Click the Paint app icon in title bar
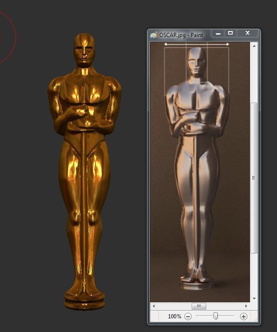 click(x=153, y=35)
